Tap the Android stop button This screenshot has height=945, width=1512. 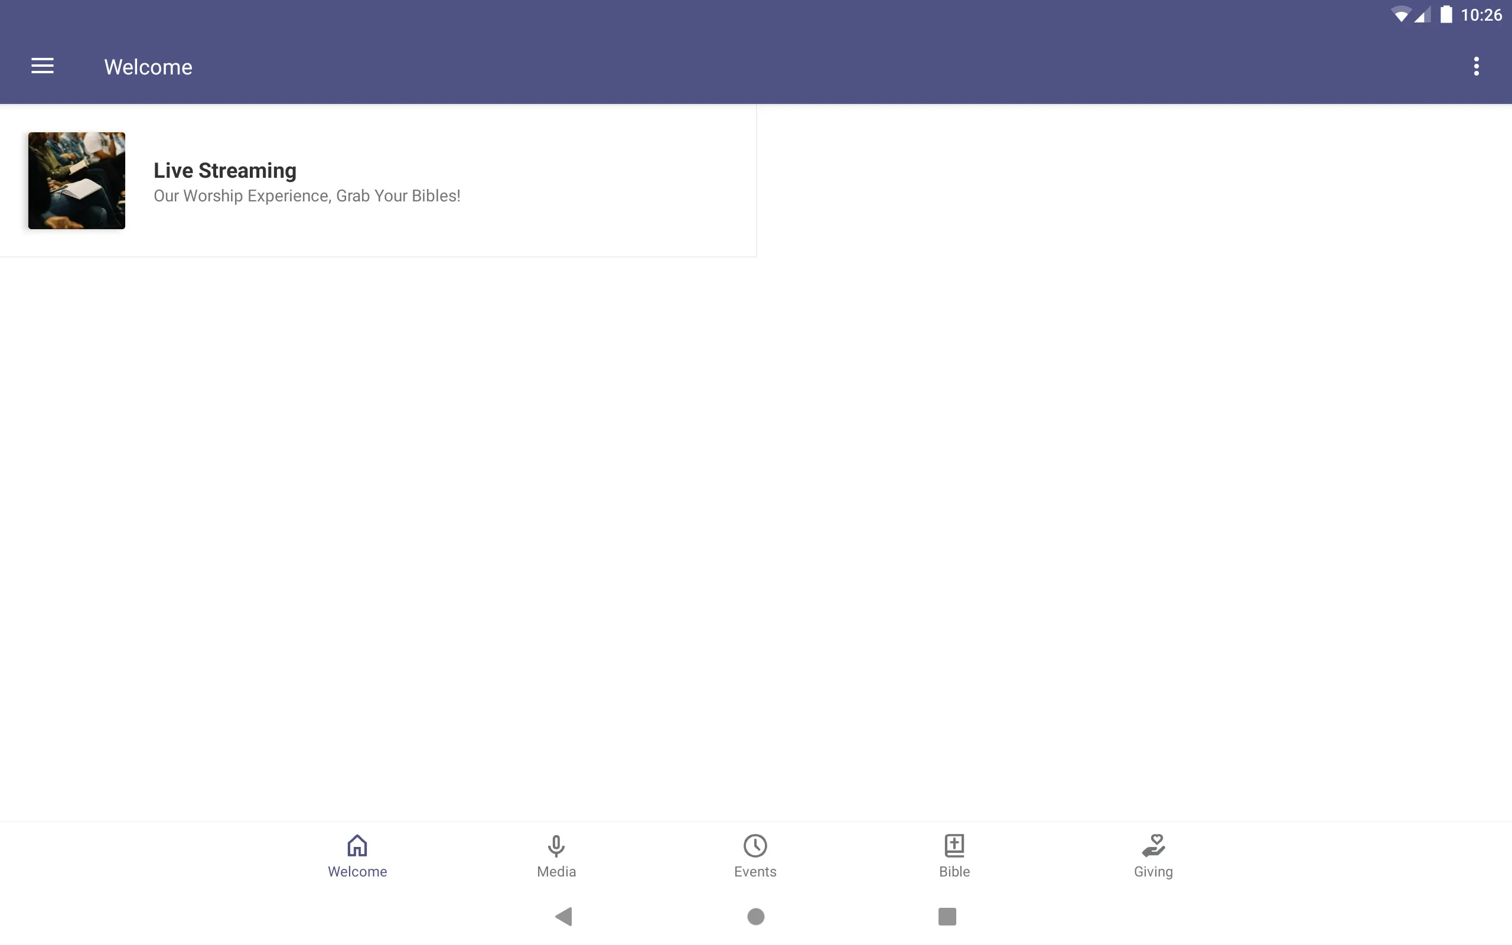(946, 917)
